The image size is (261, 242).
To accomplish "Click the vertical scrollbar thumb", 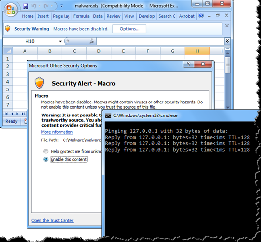I will click(x=228, y=64).
